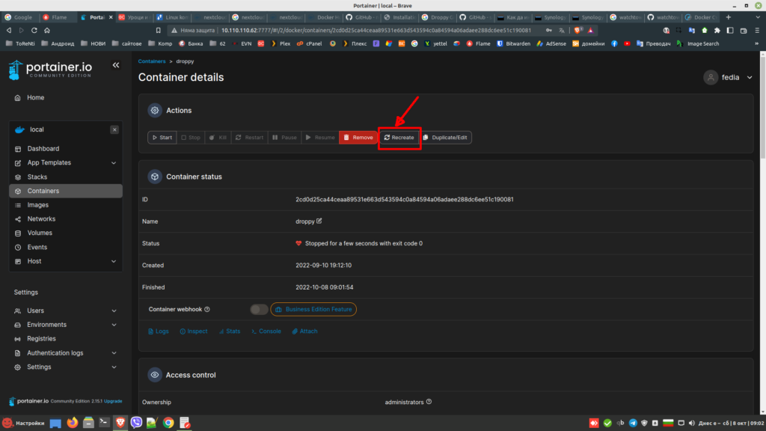This screenshot has width=766, height=431.
Task: Click the Brave shields icon
Action: (x=578, y=30)
